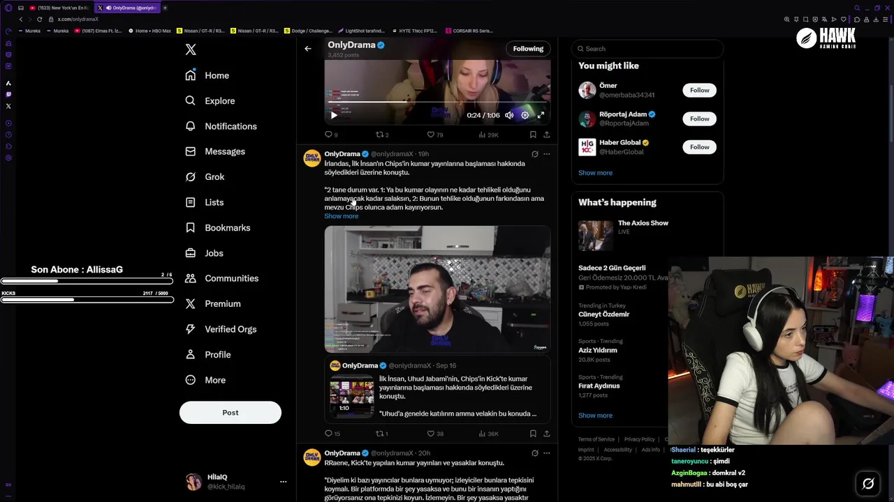Expand More in X navigation
894x502 pixels.
[205, 380]
